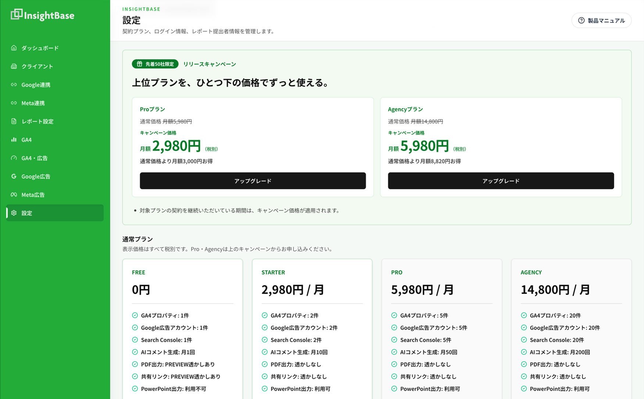Click the question mark help icon
The width and height of the screenshot is (644, 399).
click(x=581, y=21)
